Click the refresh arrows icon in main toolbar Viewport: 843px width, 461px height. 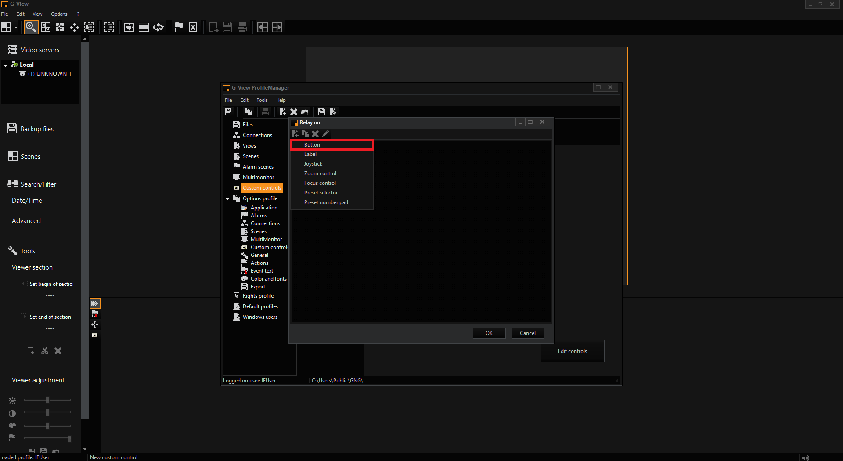(159, 27)
